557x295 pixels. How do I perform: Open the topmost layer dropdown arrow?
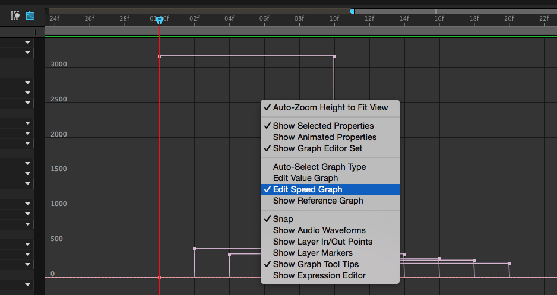[27, 43]
